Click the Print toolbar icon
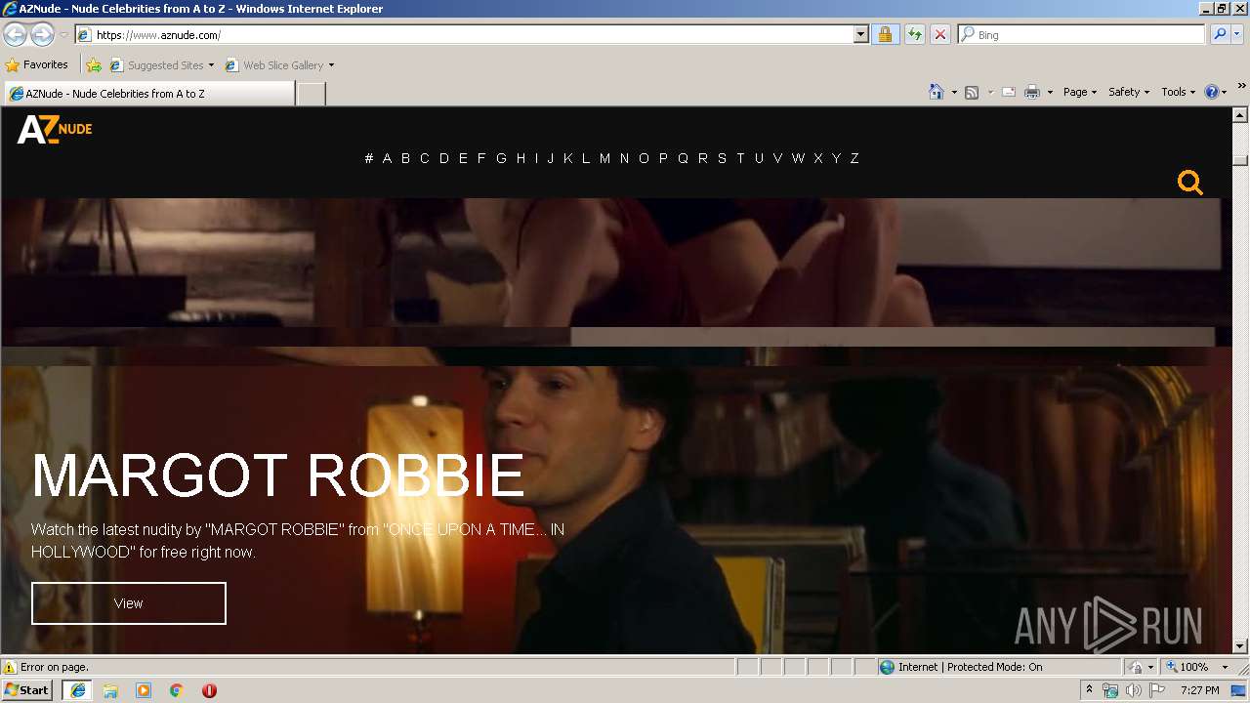 tap(1032, 92)
